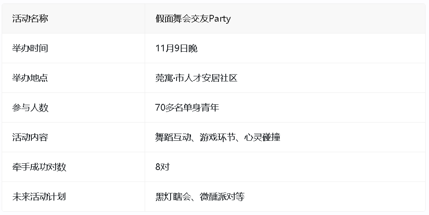Click the 未来活动计划 label cell

[x=39, y=197]
